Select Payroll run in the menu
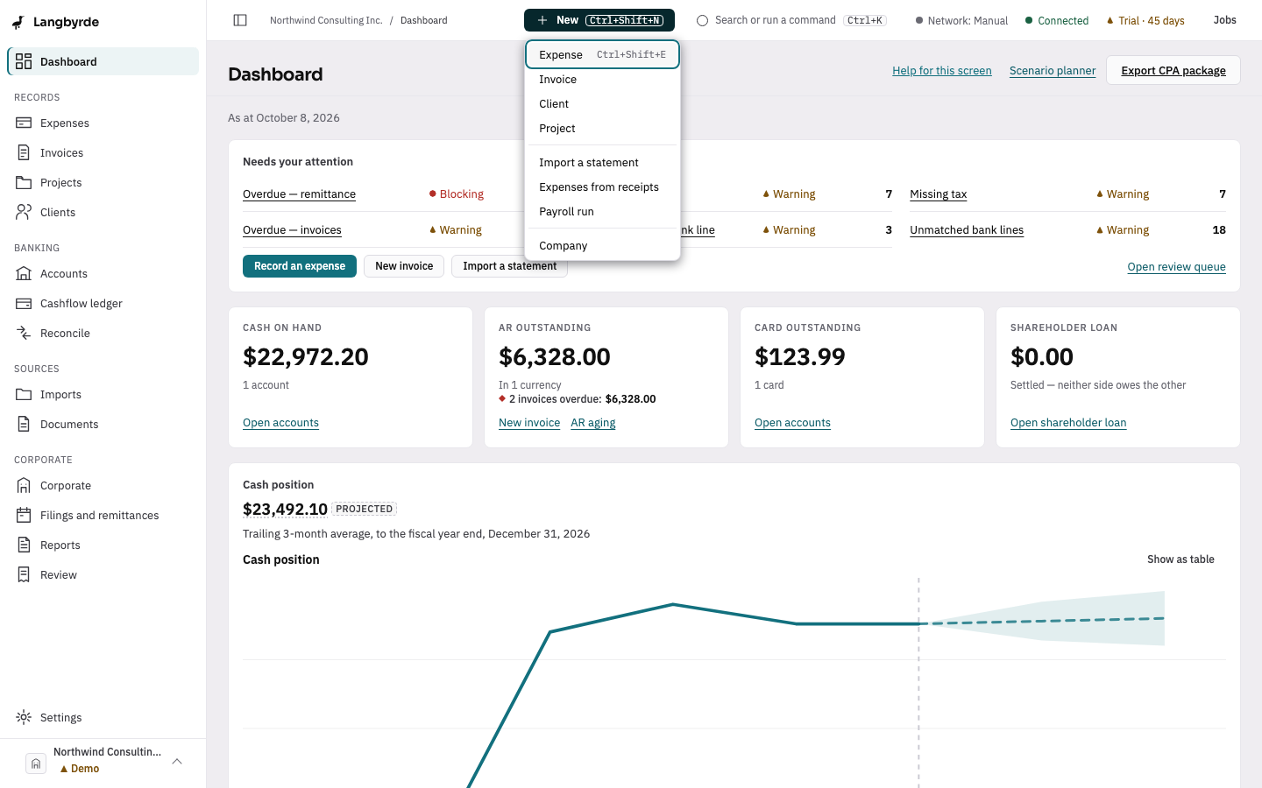 tap(602, 212)
